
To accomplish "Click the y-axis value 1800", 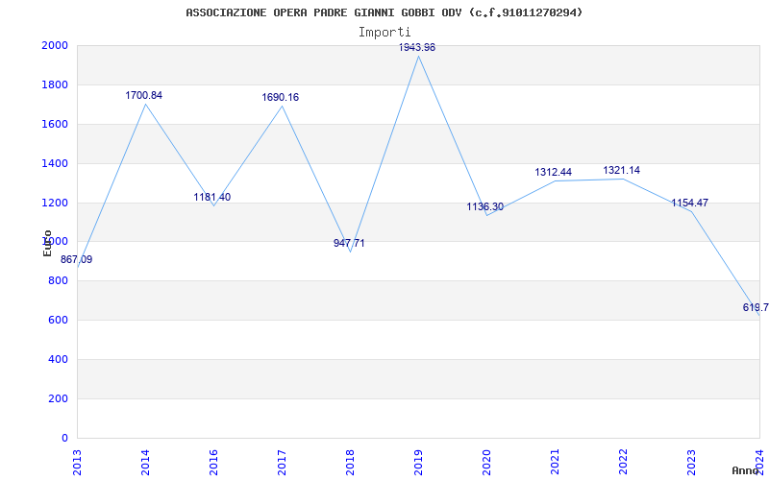I will click(x=54, y=84).
